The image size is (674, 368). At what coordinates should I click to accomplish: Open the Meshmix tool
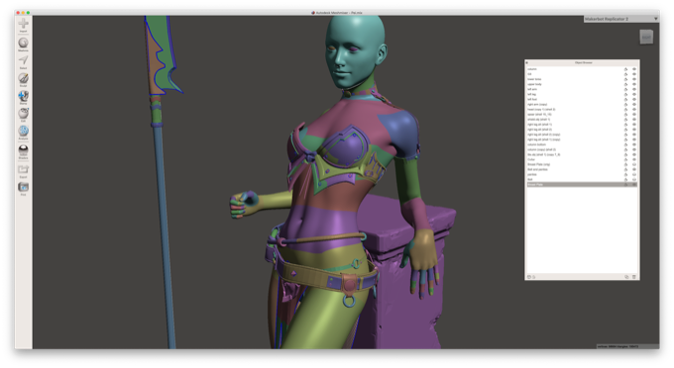[23, 45]
